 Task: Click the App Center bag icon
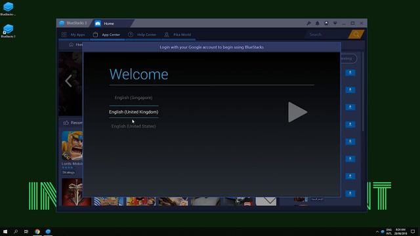(95, 35)
